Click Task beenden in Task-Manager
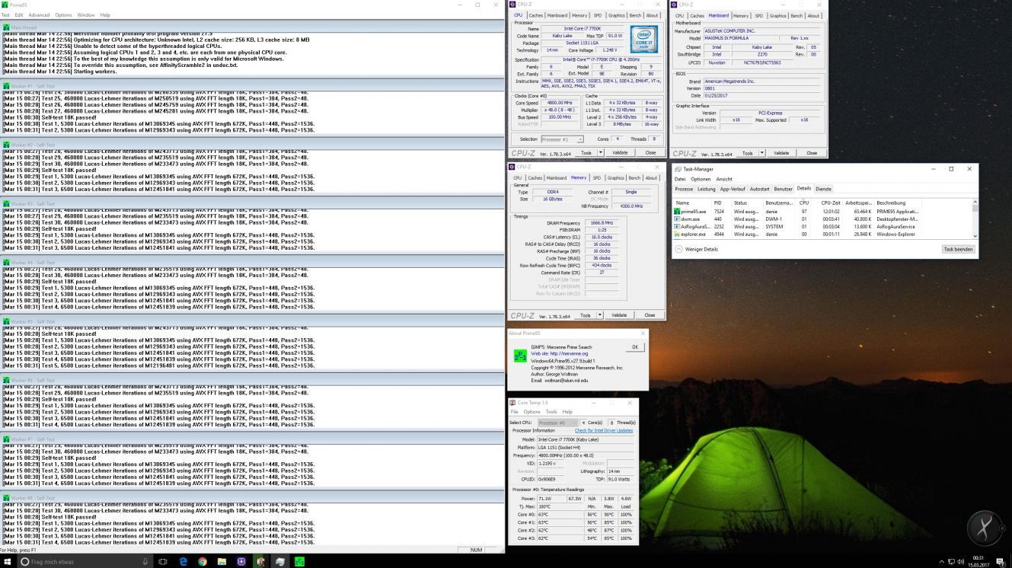The image size is (1012, 568). coord(958,249)
